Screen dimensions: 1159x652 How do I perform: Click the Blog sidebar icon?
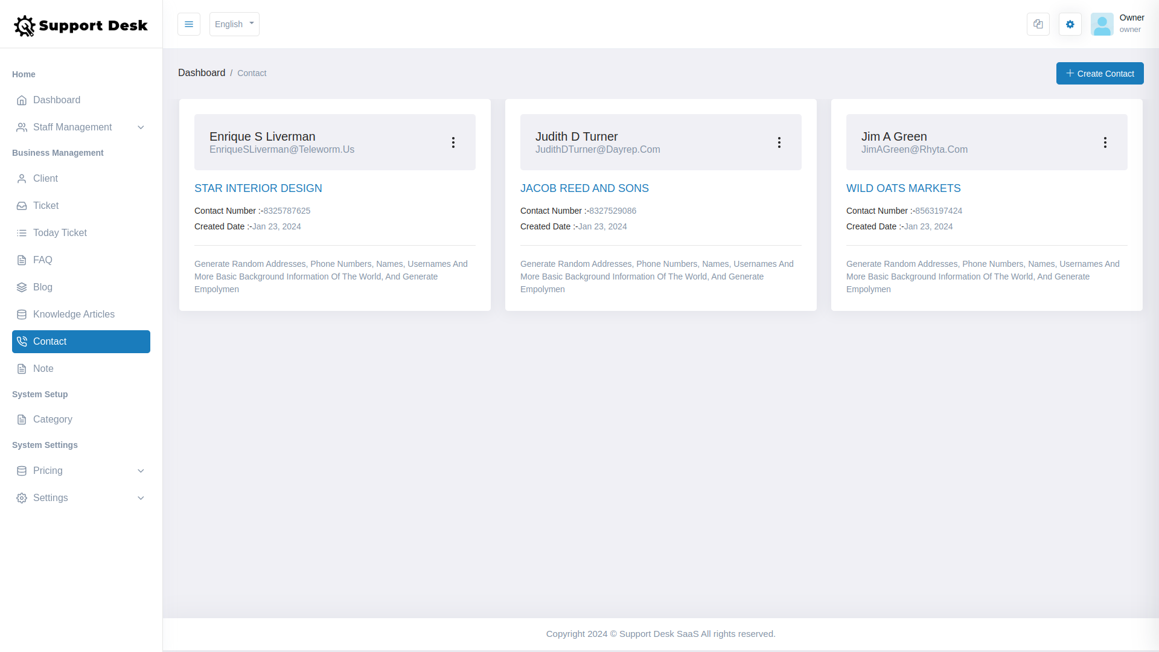[22, 287]
